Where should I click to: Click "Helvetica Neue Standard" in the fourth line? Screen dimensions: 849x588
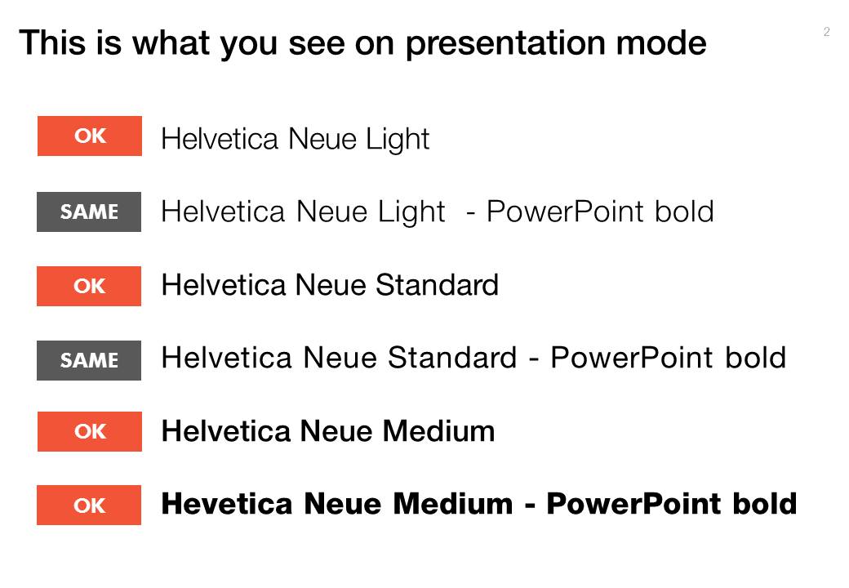click(339, 358)
